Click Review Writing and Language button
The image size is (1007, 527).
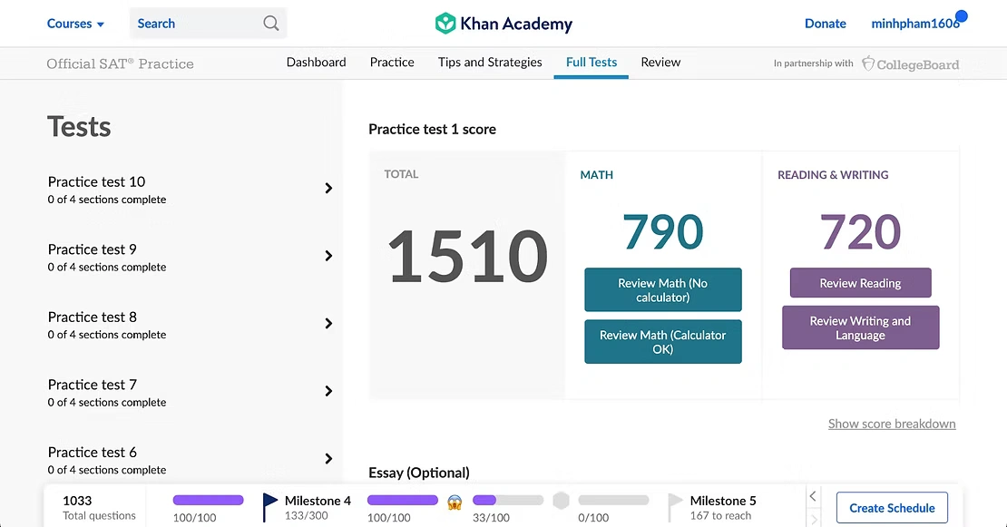pos(860,327)
